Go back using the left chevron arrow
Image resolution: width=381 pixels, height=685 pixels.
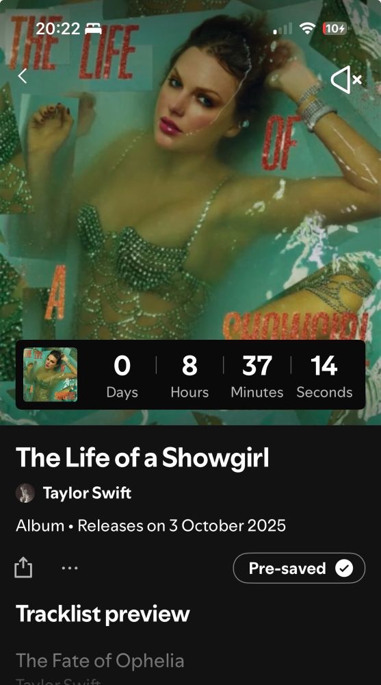tap(23, 76)
